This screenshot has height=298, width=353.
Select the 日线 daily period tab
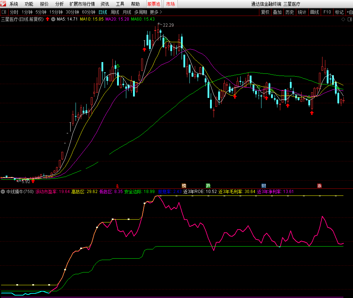point(103,12)
